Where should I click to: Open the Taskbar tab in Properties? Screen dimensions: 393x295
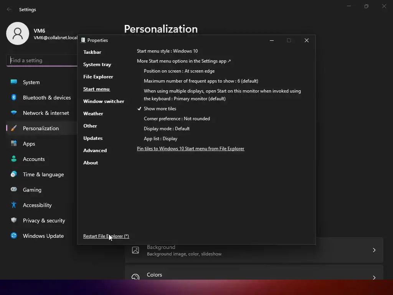click(x=92, y=52)
